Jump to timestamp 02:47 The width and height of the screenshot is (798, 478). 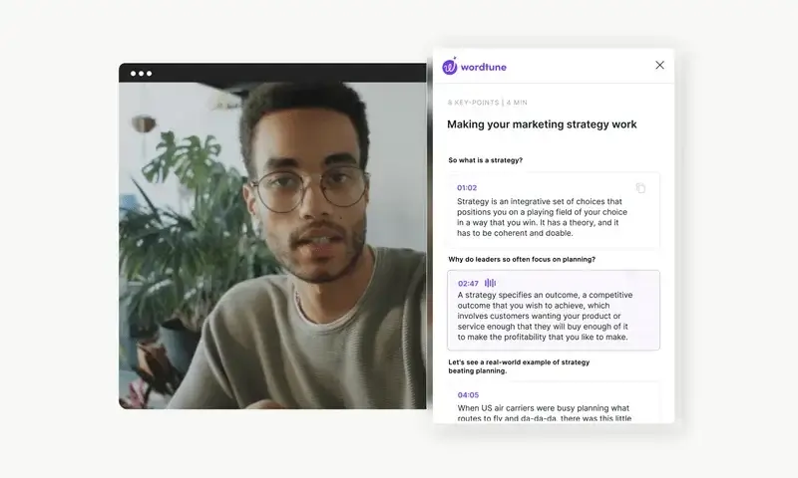point(468,284)
